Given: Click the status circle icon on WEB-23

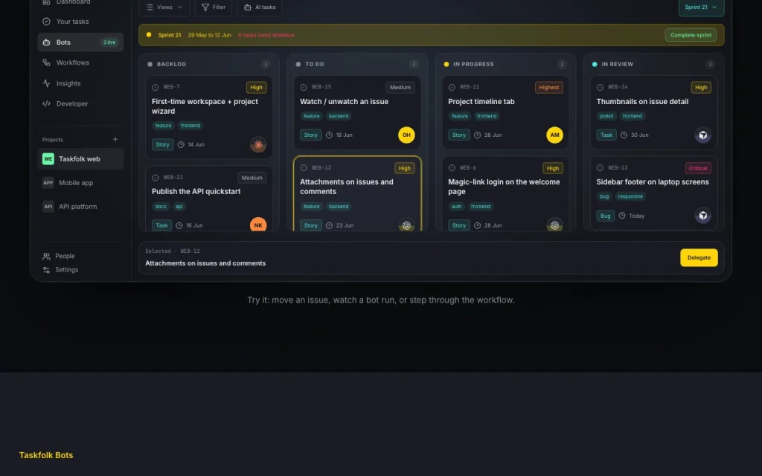Looking at the screenshot, I should (x=156, y=178).
